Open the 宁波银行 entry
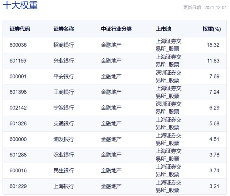230x196 pixels. (x=64, y=108)
